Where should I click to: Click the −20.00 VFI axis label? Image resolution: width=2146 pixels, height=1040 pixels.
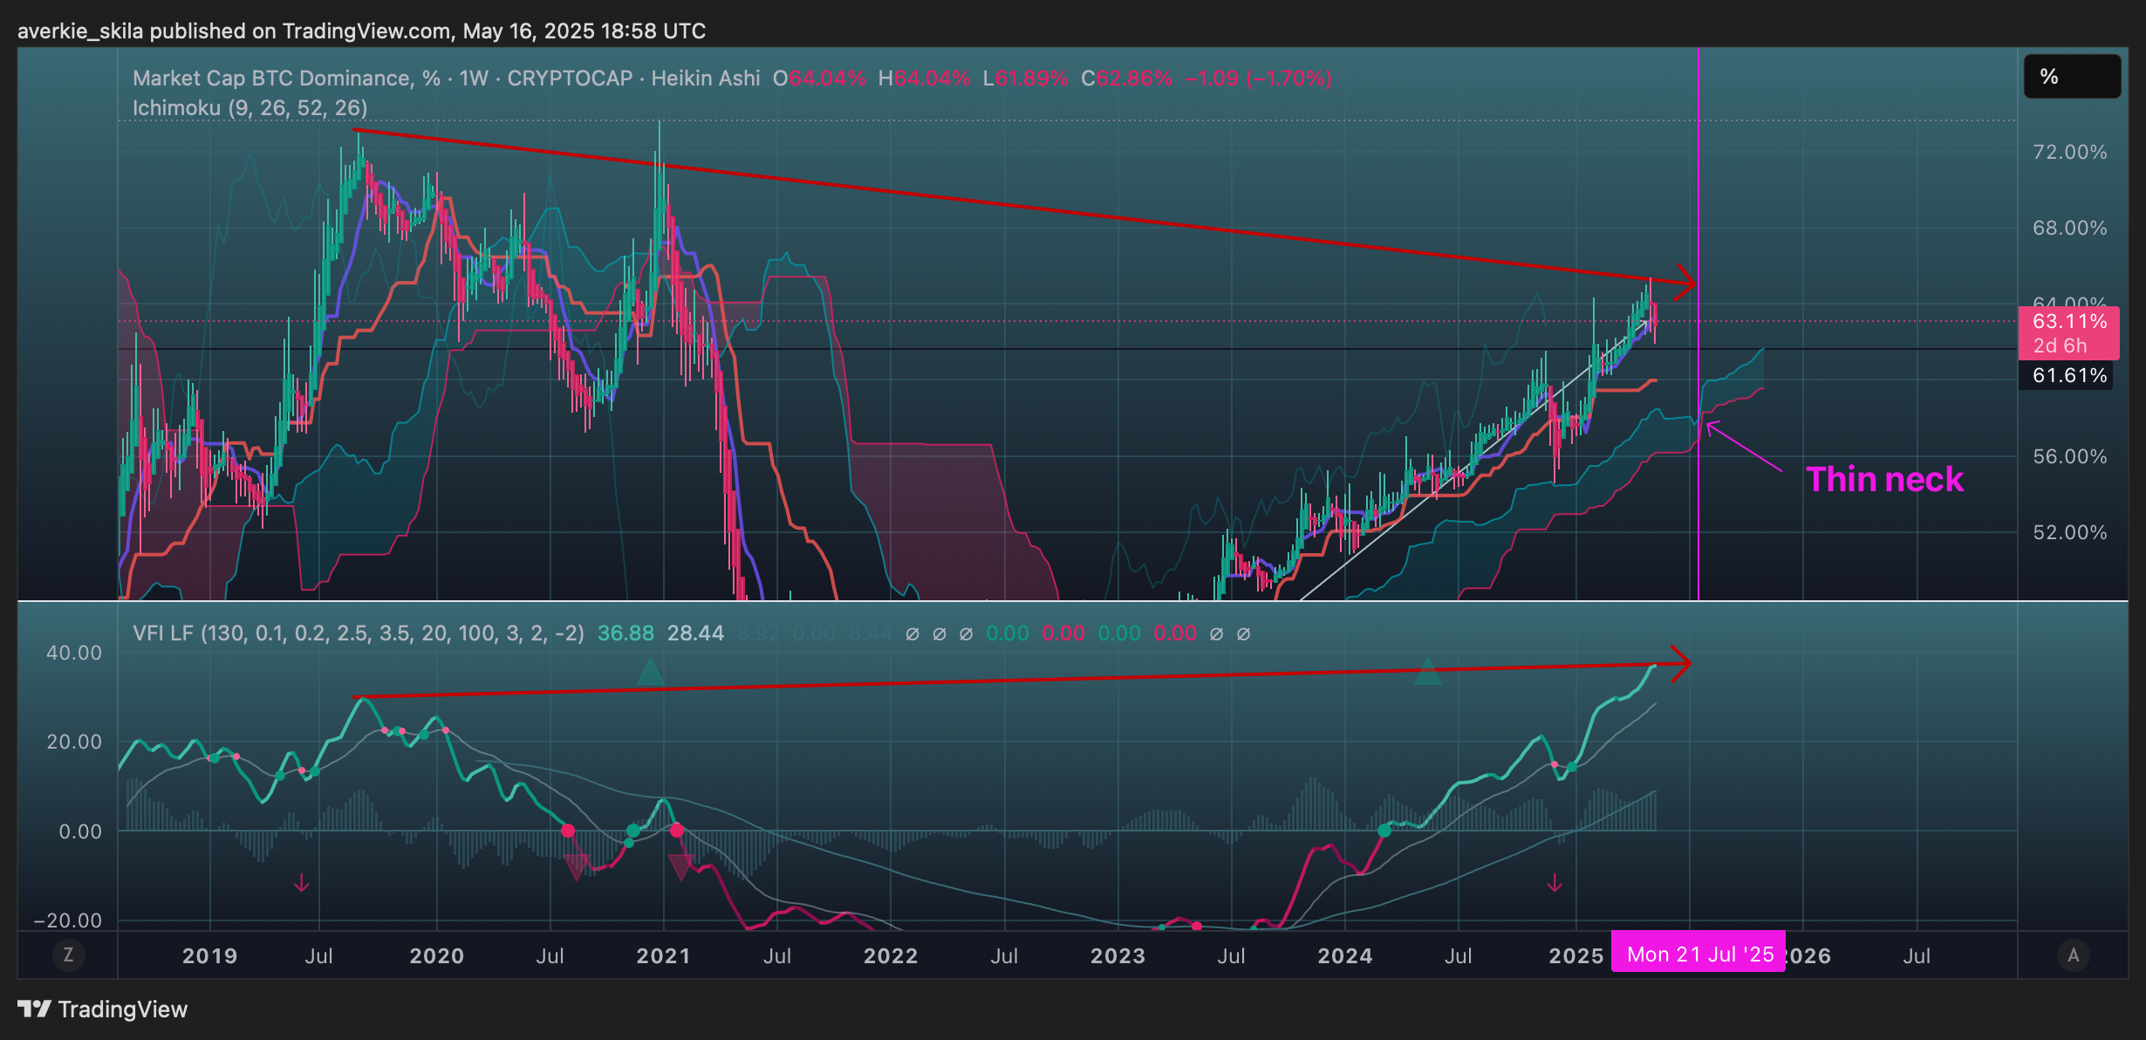[67, 920]
